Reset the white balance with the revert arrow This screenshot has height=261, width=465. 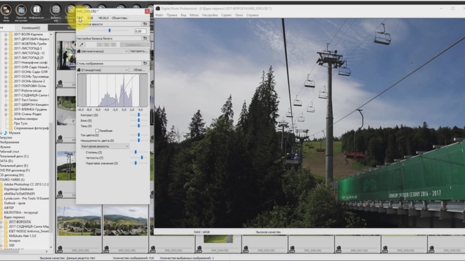click(145, 38)
